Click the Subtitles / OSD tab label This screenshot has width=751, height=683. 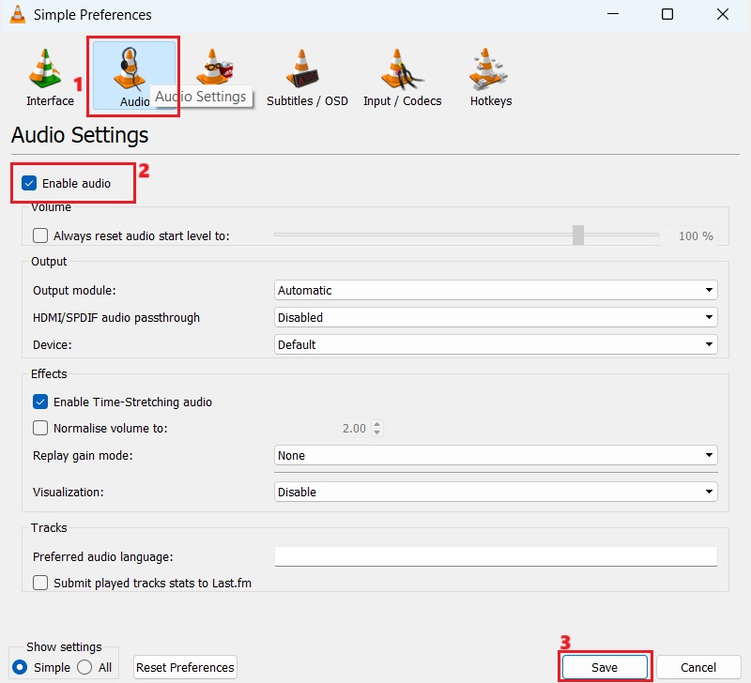coord(307,101)
